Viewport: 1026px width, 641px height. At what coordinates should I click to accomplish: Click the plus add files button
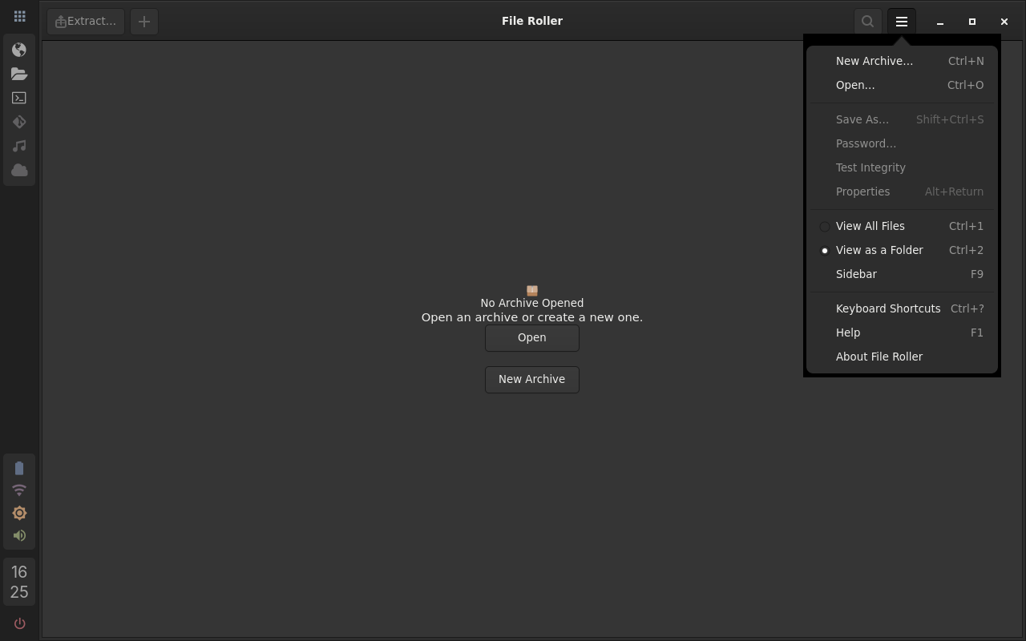[x=144, y=22]
